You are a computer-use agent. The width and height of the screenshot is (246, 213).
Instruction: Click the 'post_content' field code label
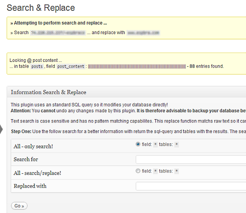point(71,66)
